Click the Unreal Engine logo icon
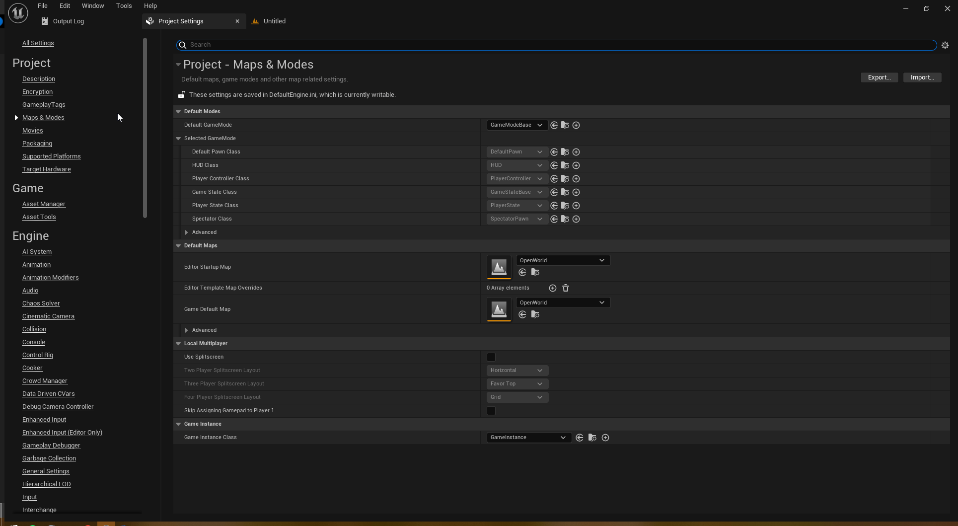The height and width of the screenshot is (526, 958). pyautogui.click(x=18, y=13)
